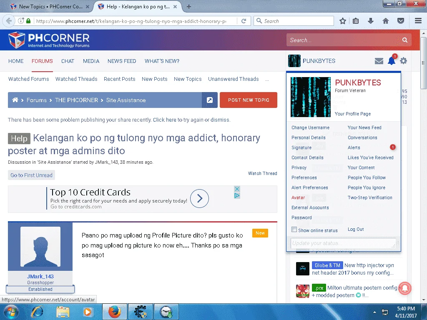Open the FORUMS navigation item

tap(42, 61)
